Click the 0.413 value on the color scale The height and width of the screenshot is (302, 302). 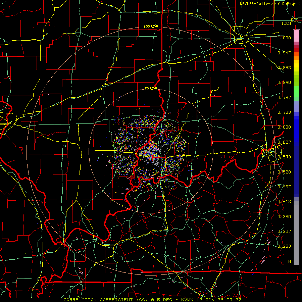coord(284,202)
